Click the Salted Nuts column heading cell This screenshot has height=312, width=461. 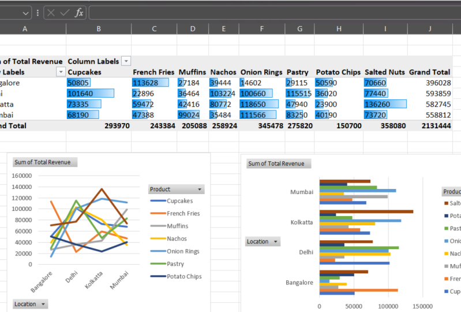pos(385,72)
